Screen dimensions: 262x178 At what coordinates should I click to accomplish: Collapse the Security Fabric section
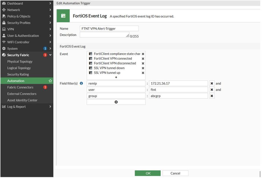pyautogui.click(x=50, y=55)
